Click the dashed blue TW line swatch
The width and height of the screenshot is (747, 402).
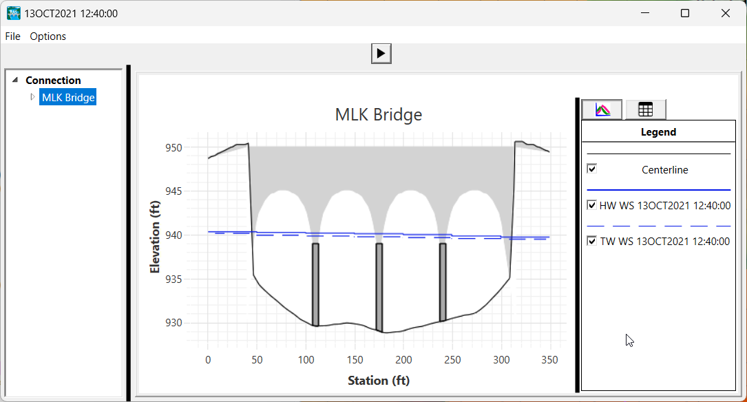coord(658,226)
